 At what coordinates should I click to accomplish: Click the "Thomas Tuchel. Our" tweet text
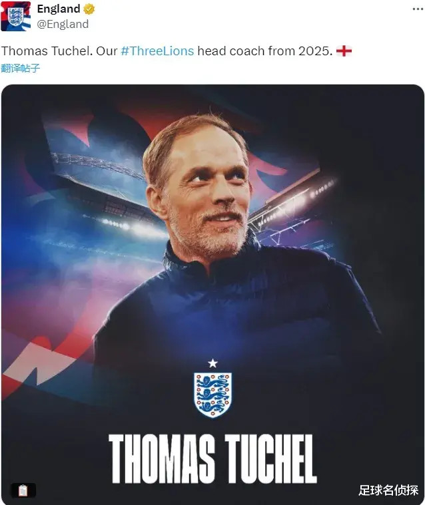click(59, 51)
